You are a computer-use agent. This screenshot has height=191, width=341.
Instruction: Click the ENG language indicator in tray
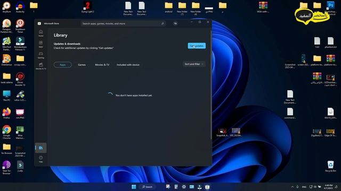click(x=304, y=187)
